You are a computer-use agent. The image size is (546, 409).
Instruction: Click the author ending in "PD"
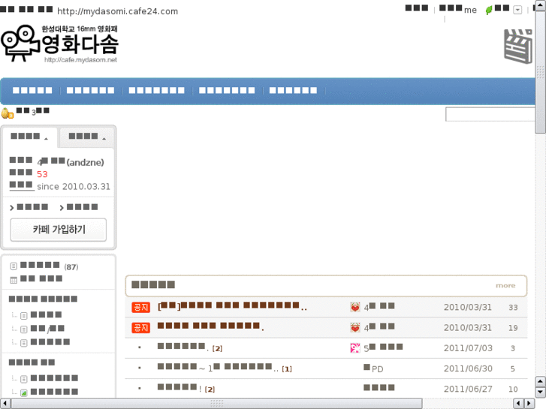[373, 368]
